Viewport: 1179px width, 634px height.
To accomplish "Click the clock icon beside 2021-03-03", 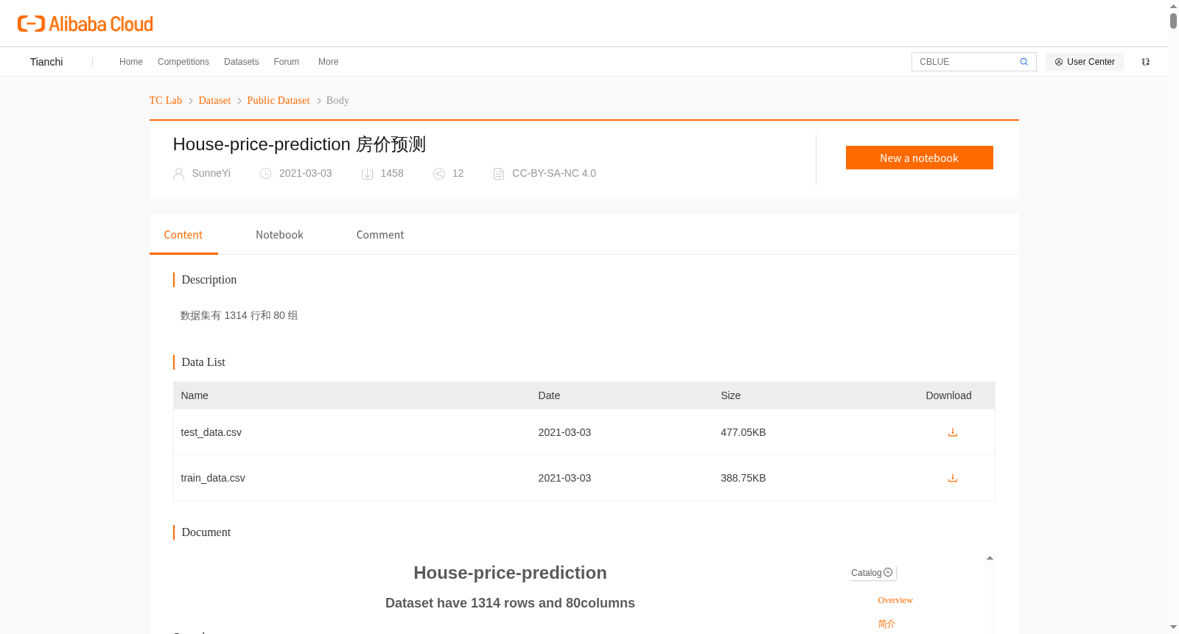I will [x=266, y=174].
